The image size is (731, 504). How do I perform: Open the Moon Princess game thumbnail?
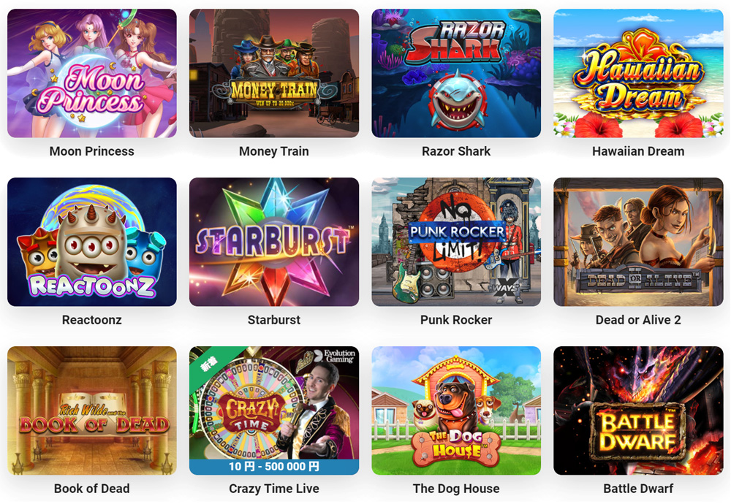92,73
